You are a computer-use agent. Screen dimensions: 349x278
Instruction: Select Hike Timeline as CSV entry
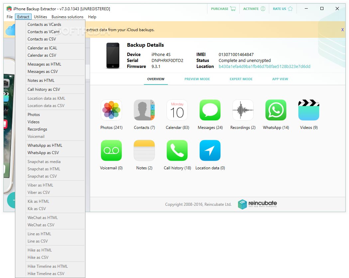click(50, 274)
